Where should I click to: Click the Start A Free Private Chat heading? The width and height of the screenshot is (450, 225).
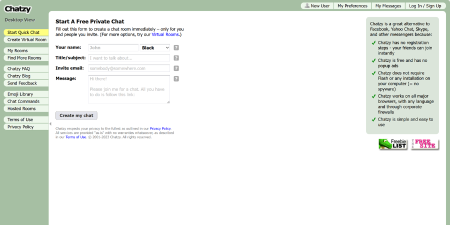pos(90,21)
